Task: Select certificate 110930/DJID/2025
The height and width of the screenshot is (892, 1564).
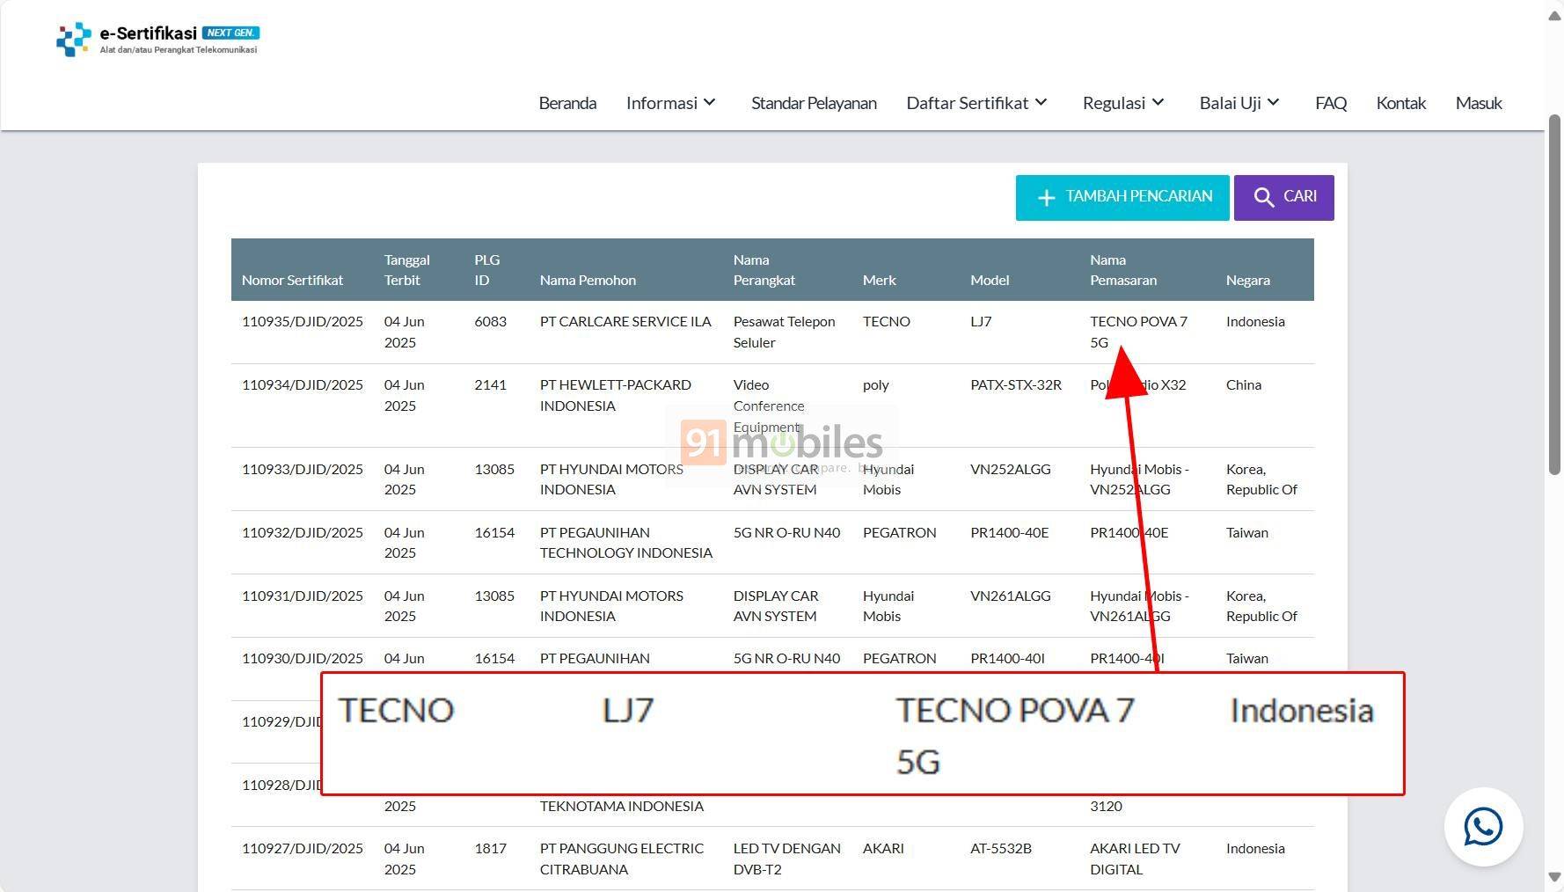Action: point(302,658)
